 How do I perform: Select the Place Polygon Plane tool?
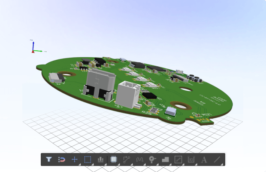point(166,160)
